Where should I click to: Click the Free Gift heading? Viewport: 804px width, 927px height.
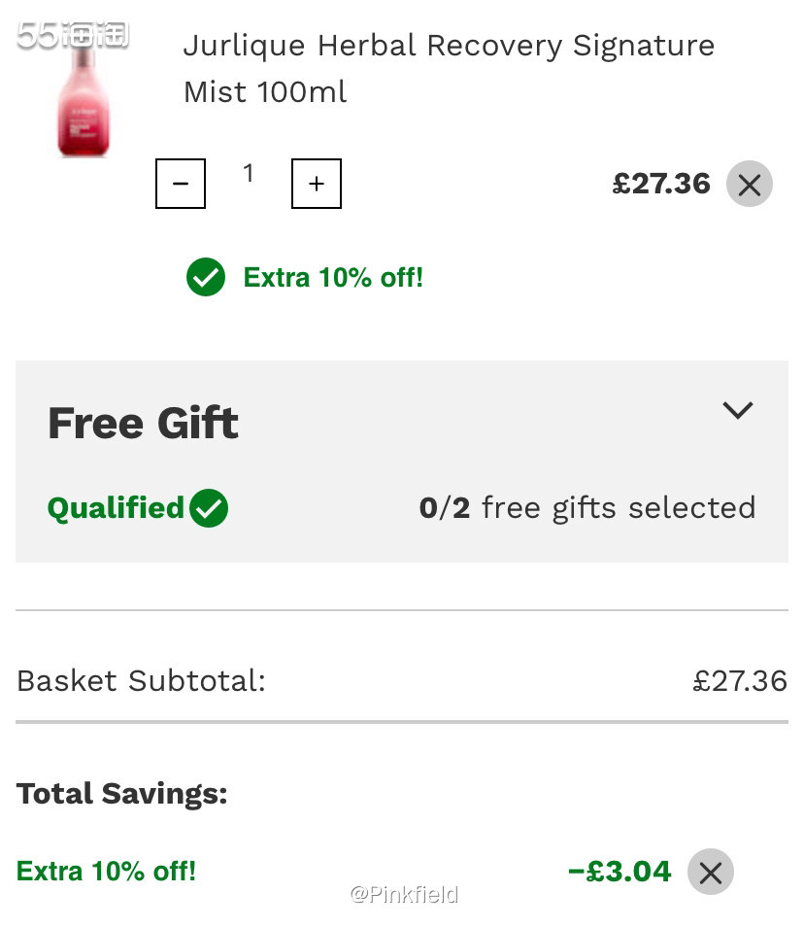click(143, 424)
